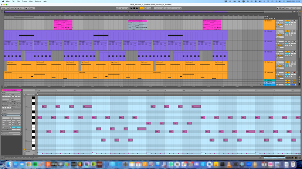Collapse the top track with pink clips
Viewport: 302px width, 169px height.
pos(265,21)
